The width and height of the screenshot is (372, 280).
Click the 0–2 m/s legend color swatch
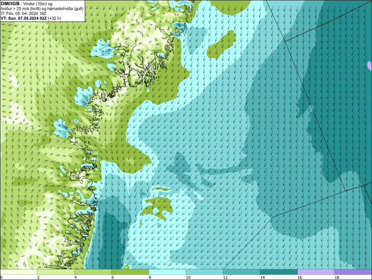(x=19, y=272)
